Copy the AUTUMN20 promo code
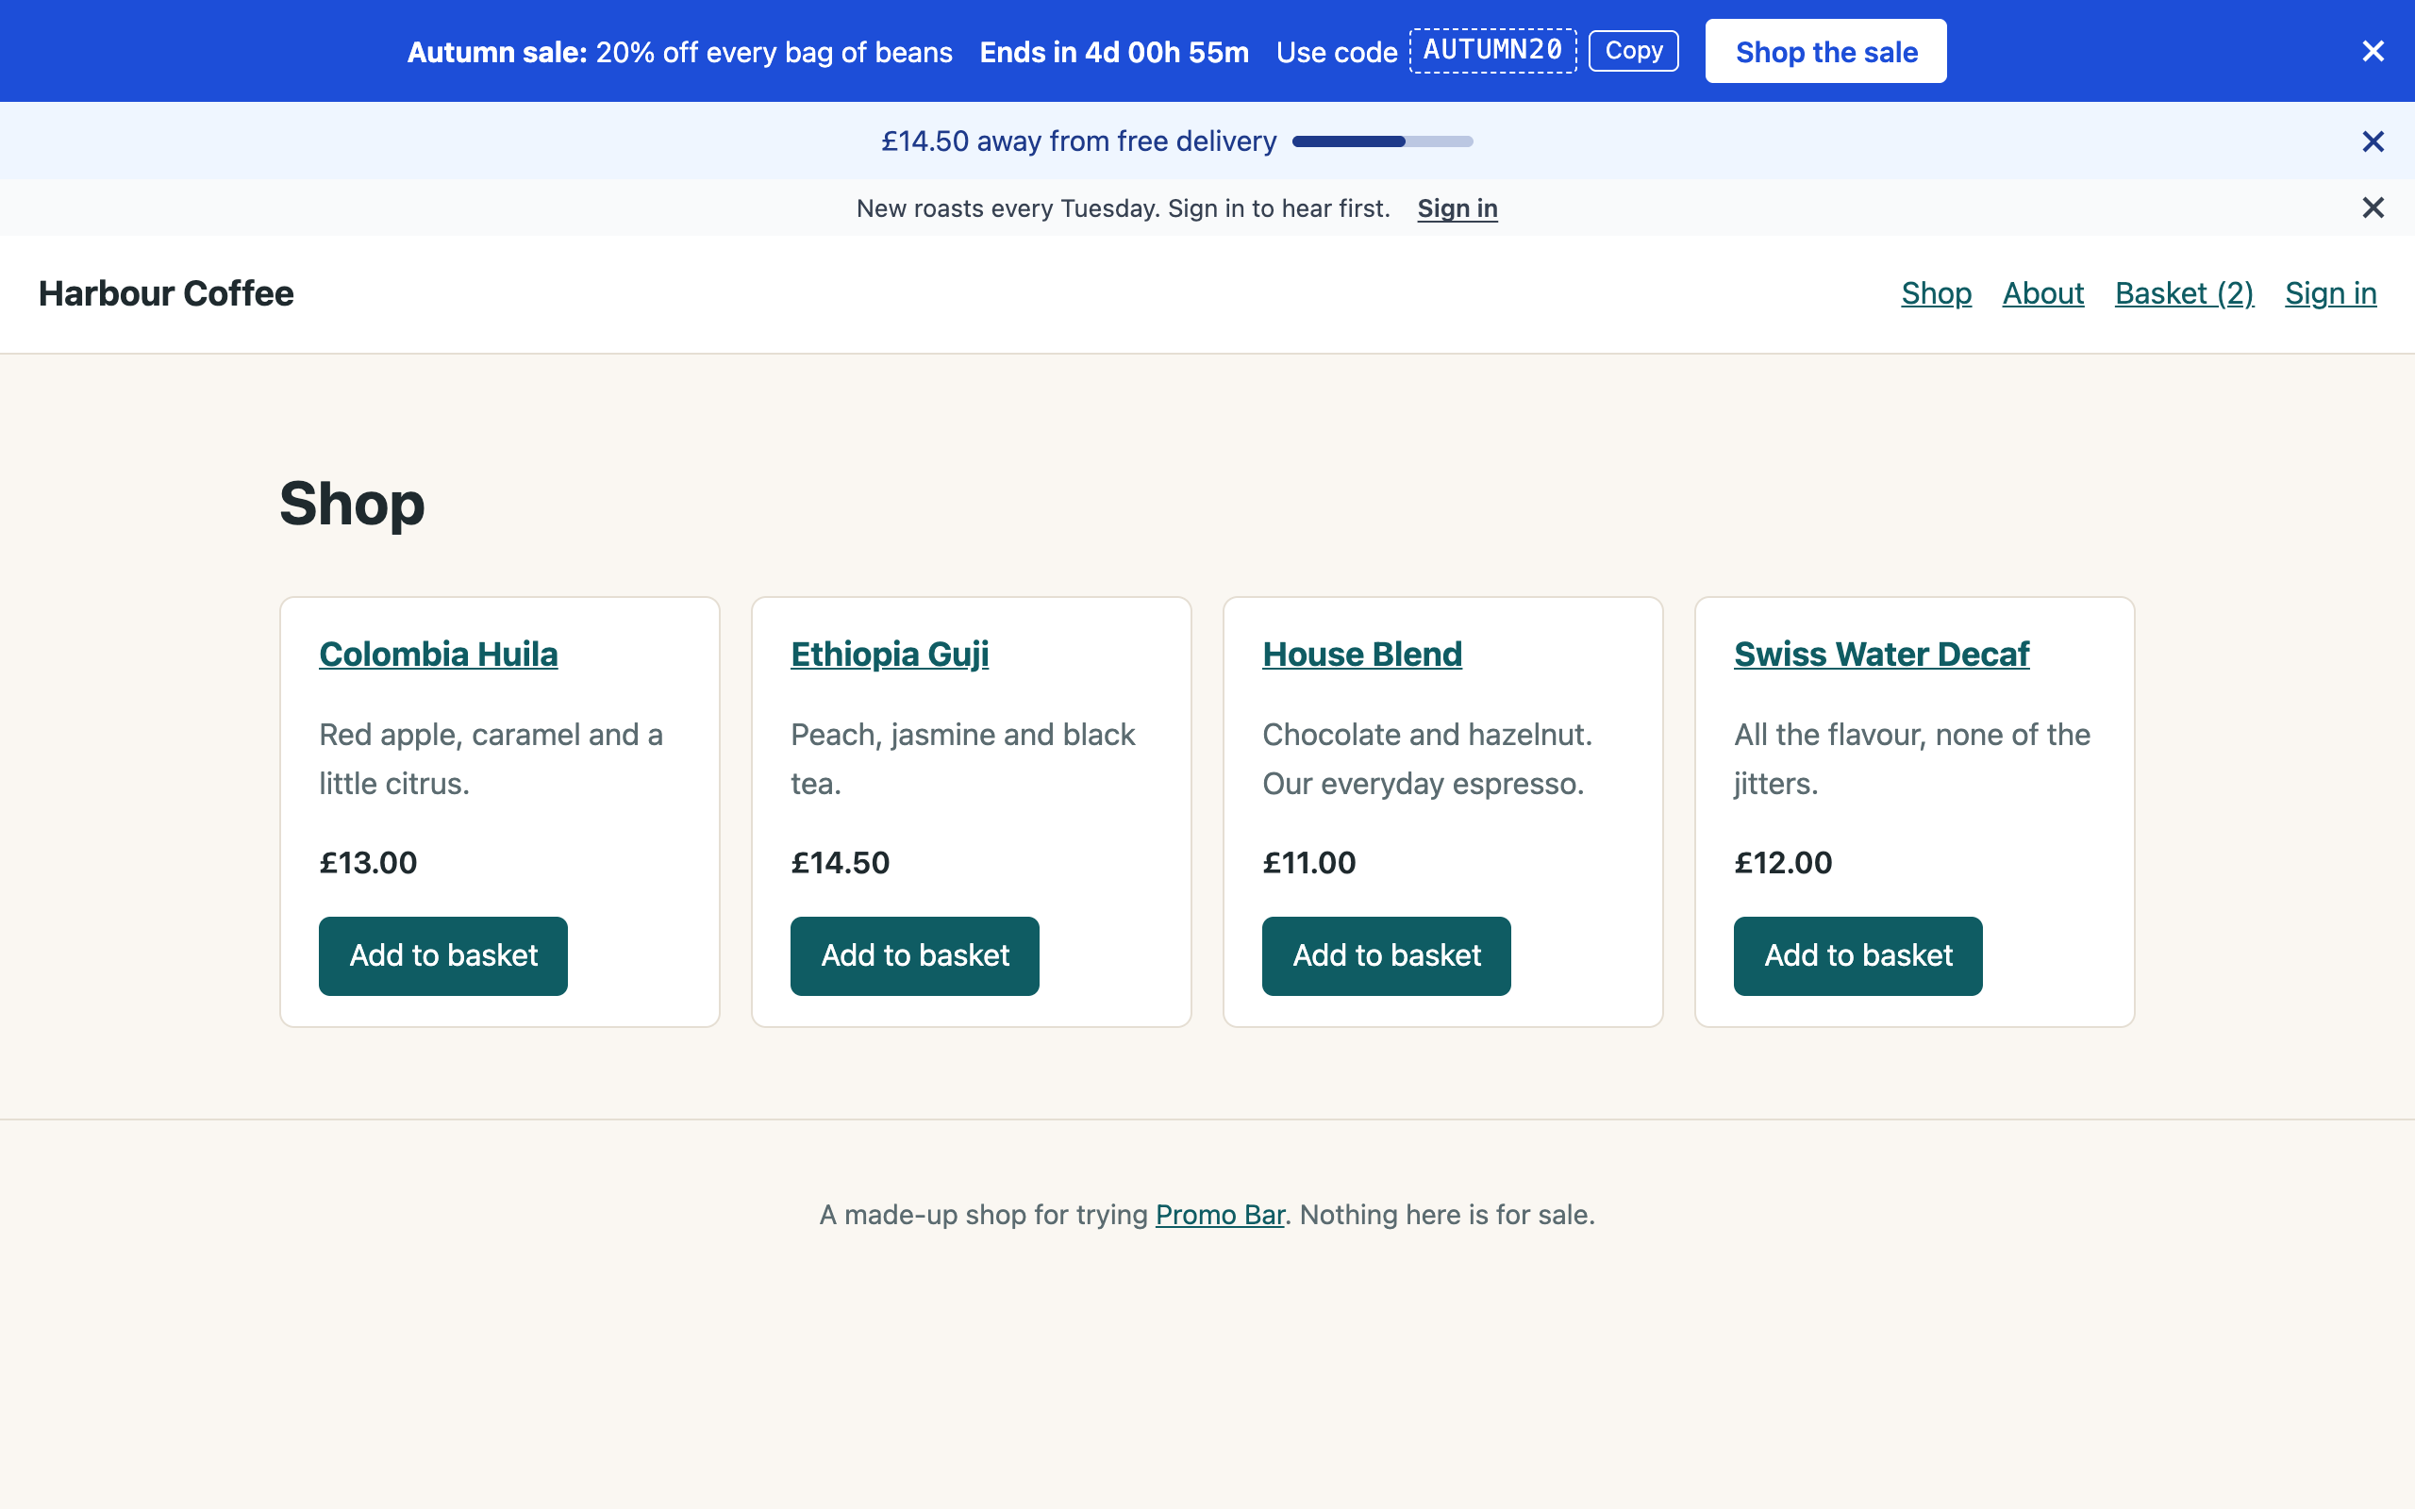Viewport: 2415px width, 1509px height. [x=1633, y=51]
